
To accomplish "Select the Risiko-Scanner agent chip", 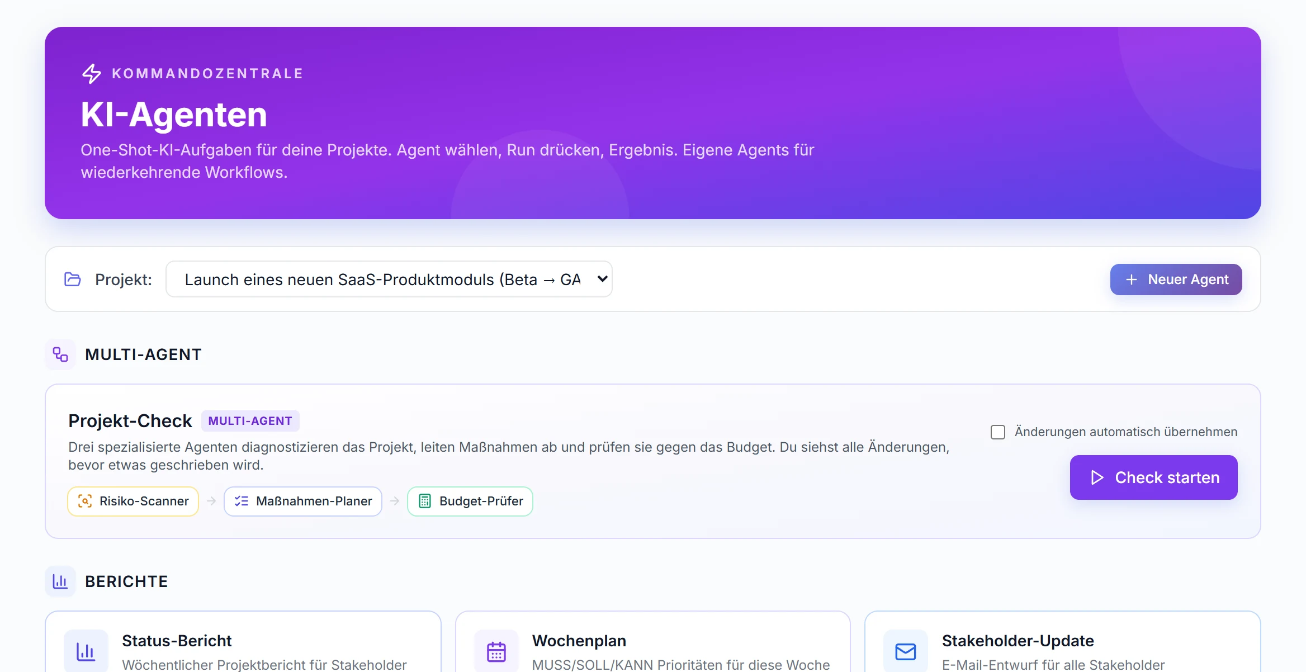I will point(133,501).
